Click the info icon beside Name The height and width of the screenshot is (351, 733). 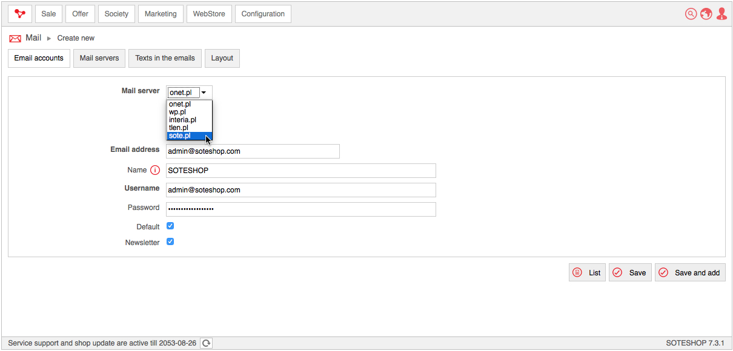[x=155, y=170]
